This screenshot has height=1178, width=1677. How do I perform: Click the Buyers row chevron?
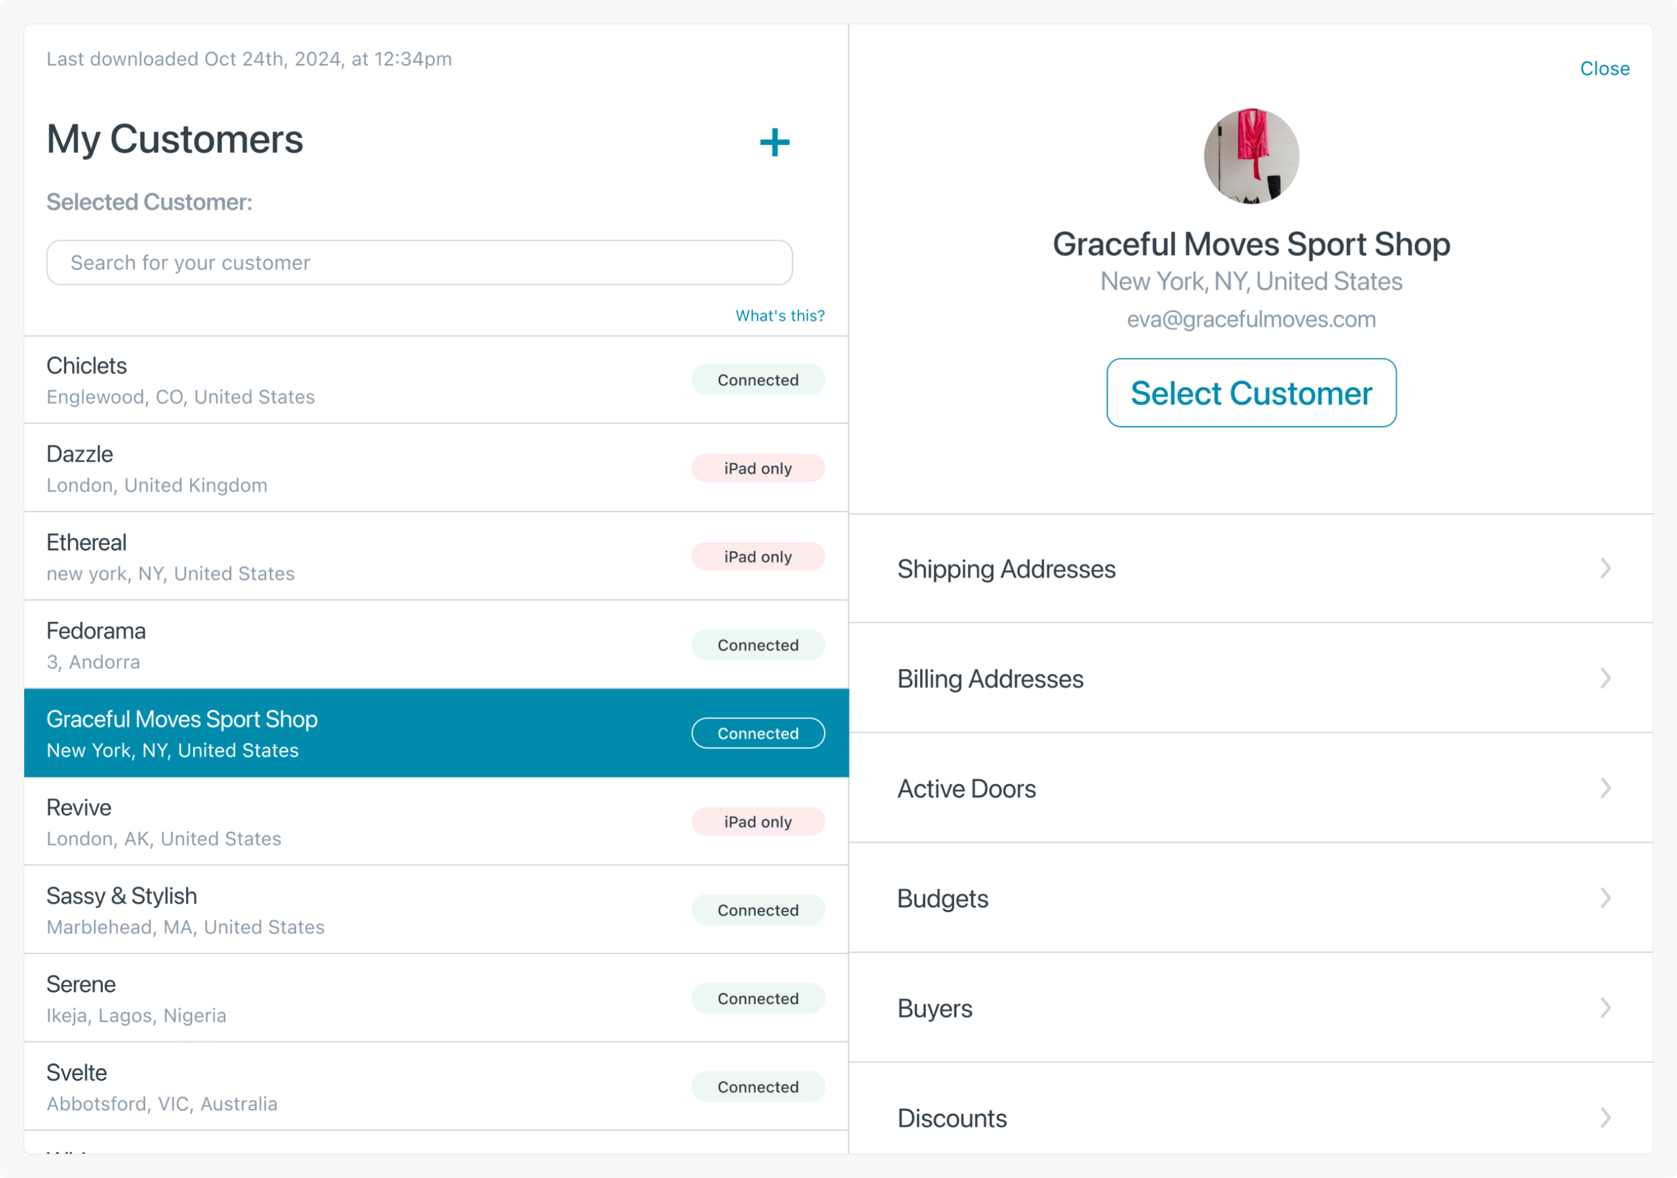pyautogui.click(x=1605, y=1008)
